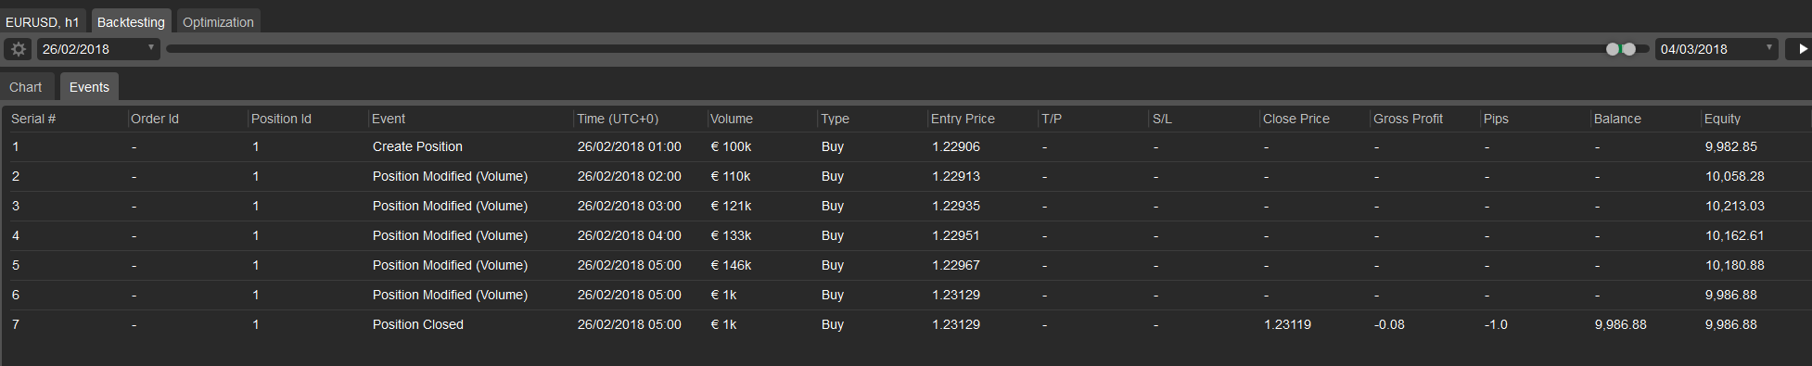Switch to the Chart tab
Screen dimensions: 1812x366
[x=26, y=87]
